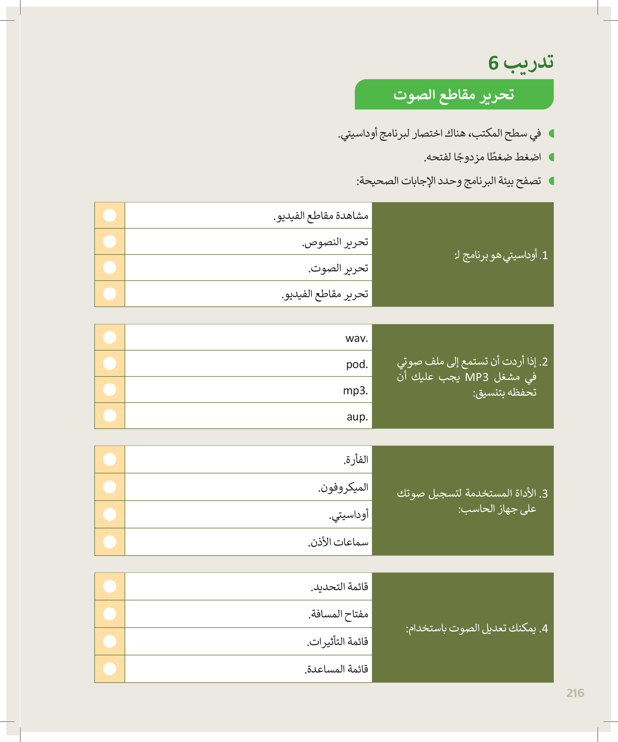The height and width of the screenshot is (742, 618).
Task: Tick the circle for قائمة المساعدة
Action: [x=110, y=669]
